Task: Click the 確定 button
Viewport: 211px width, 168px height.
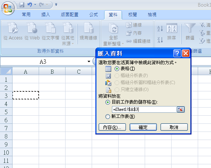Action: point(143,127)
